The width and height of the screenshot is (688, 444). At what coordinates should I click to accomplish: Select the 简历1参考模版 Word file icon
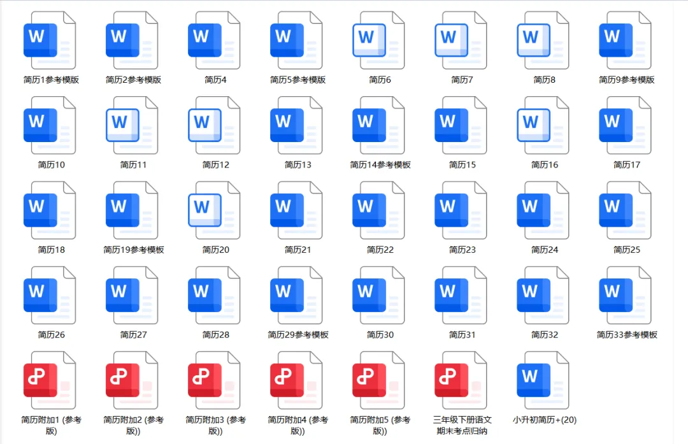[50, 40]
